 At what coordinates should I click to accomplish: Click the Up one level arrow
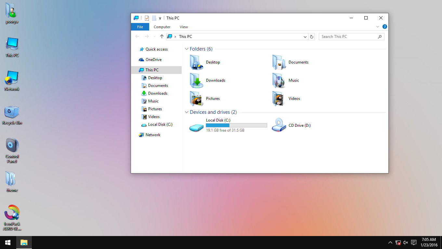click(x=162, y=36)
